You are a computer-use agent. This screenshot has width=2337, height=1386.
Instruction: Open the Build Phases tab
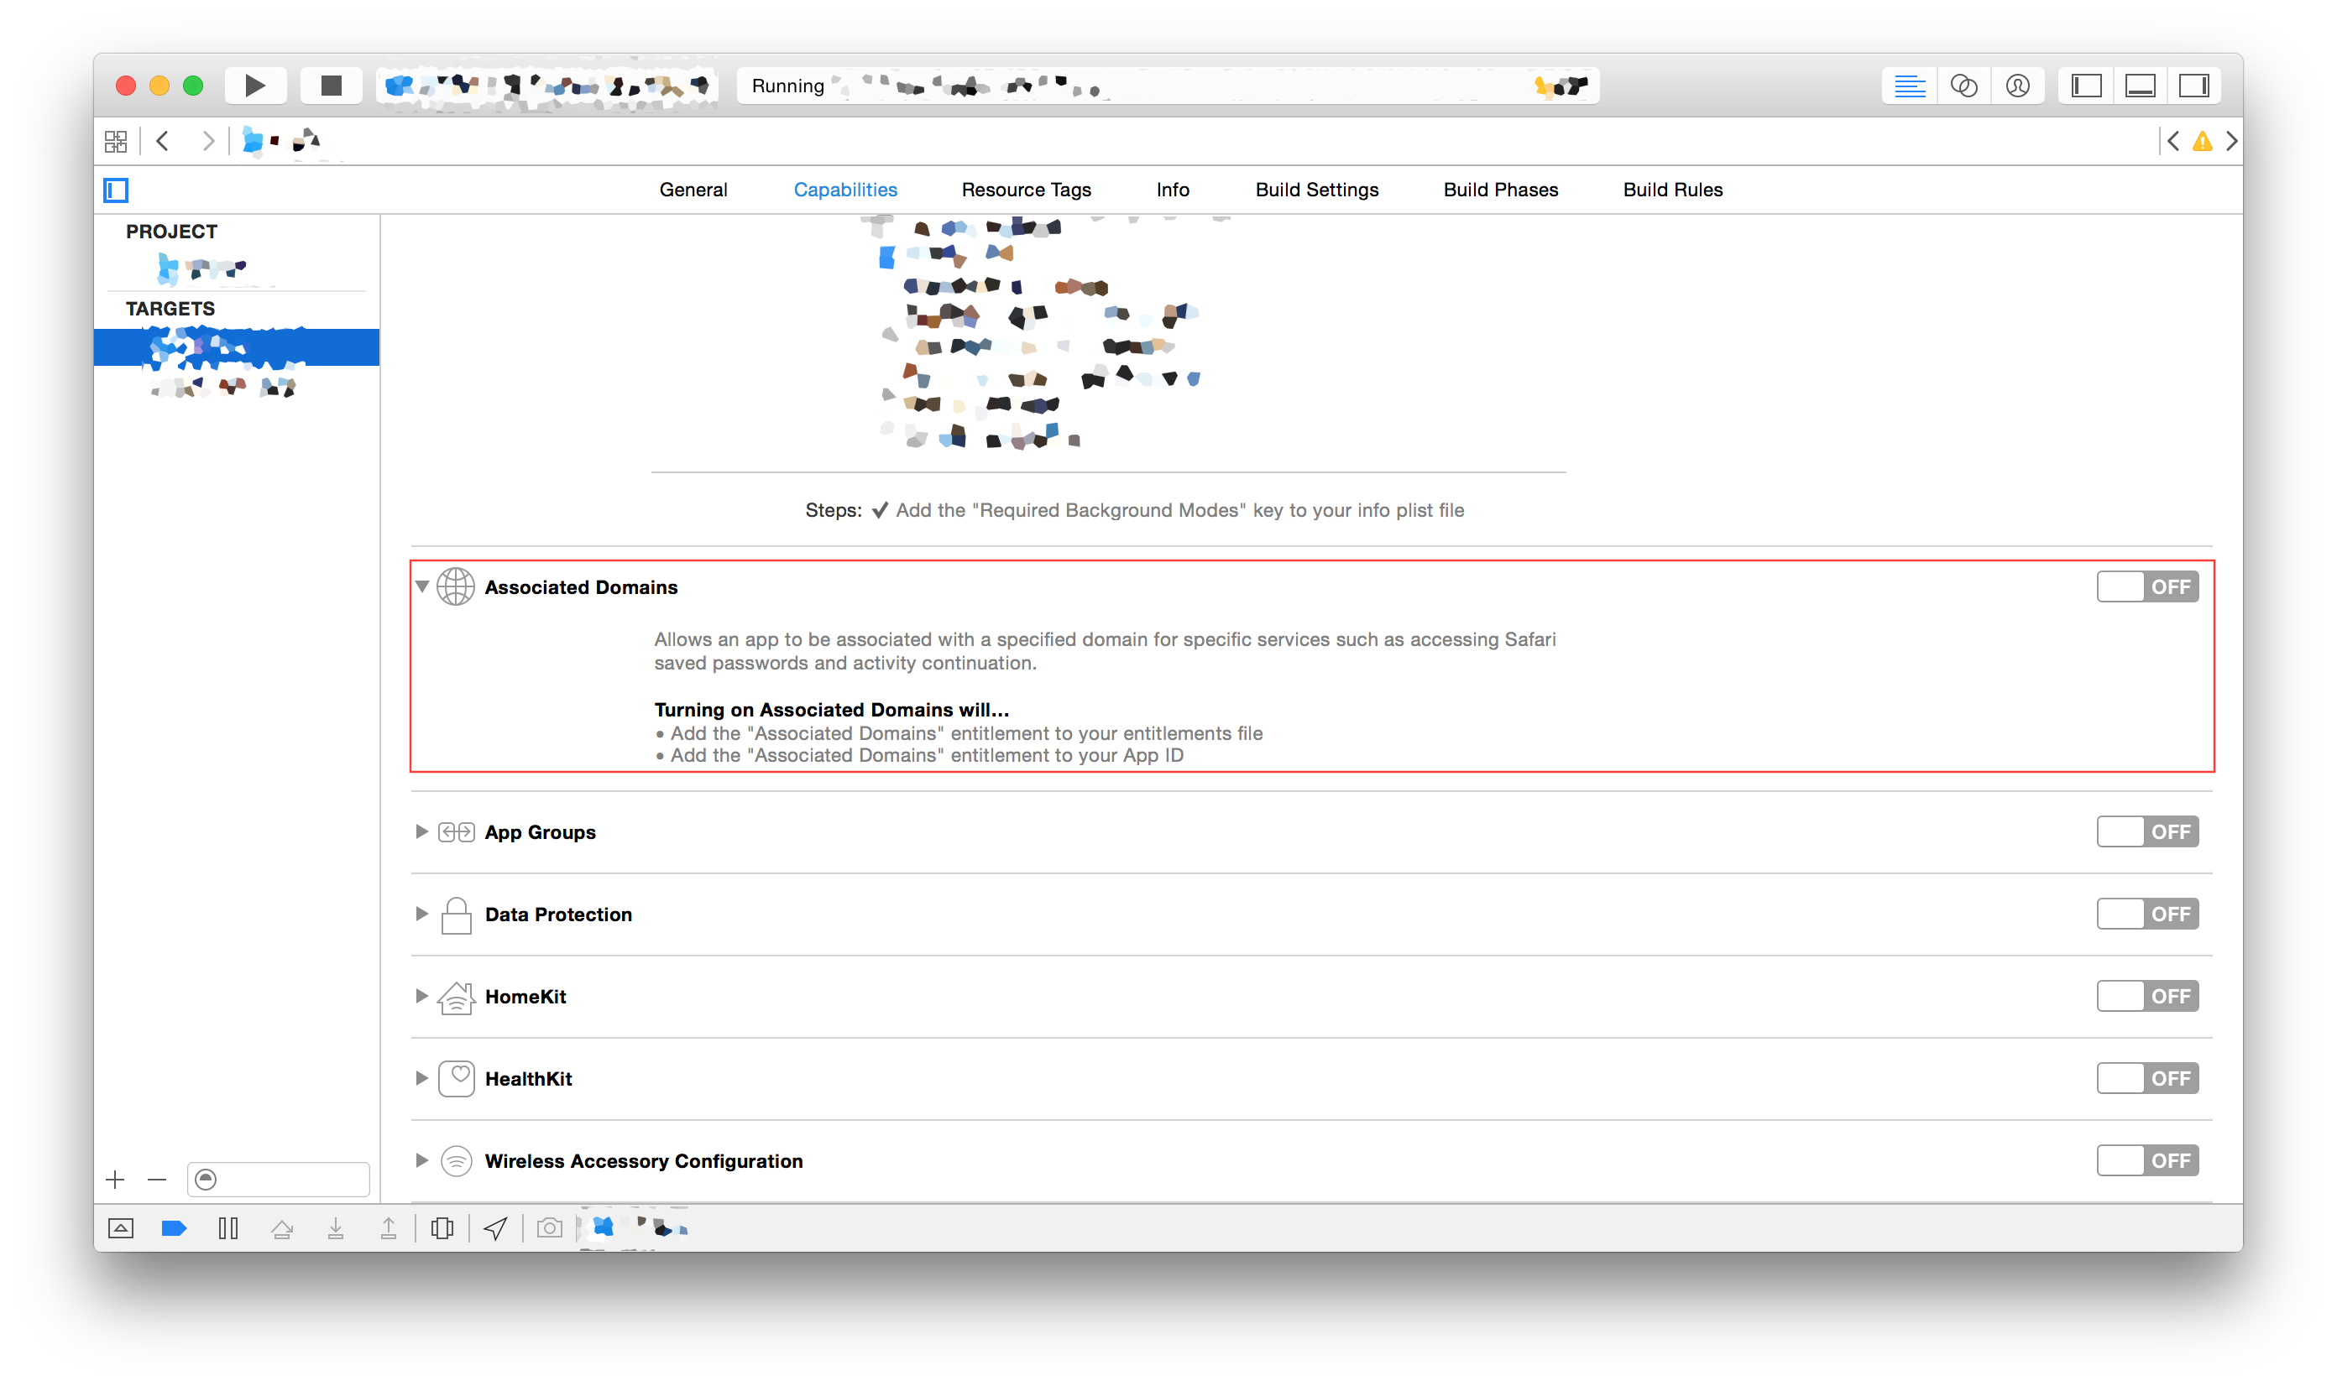(1501, 190)
